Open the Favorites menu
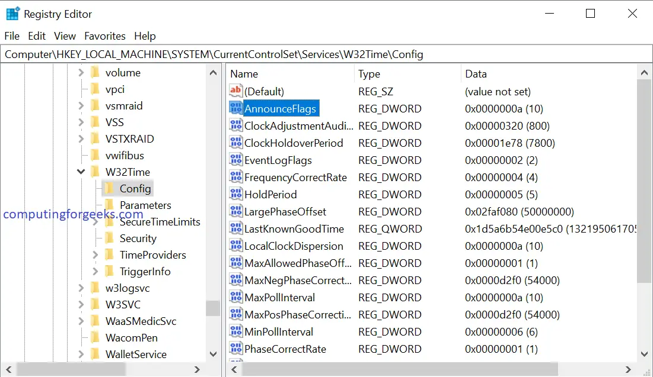Screen dimensions: 653x377 point(104,36)
